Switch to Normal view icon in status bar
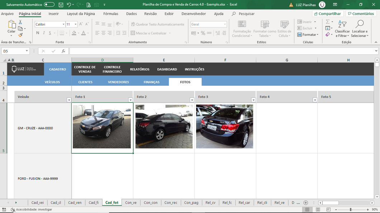This screenshot has height=213, width=380. pyautogui.click(x=307, y=210)
